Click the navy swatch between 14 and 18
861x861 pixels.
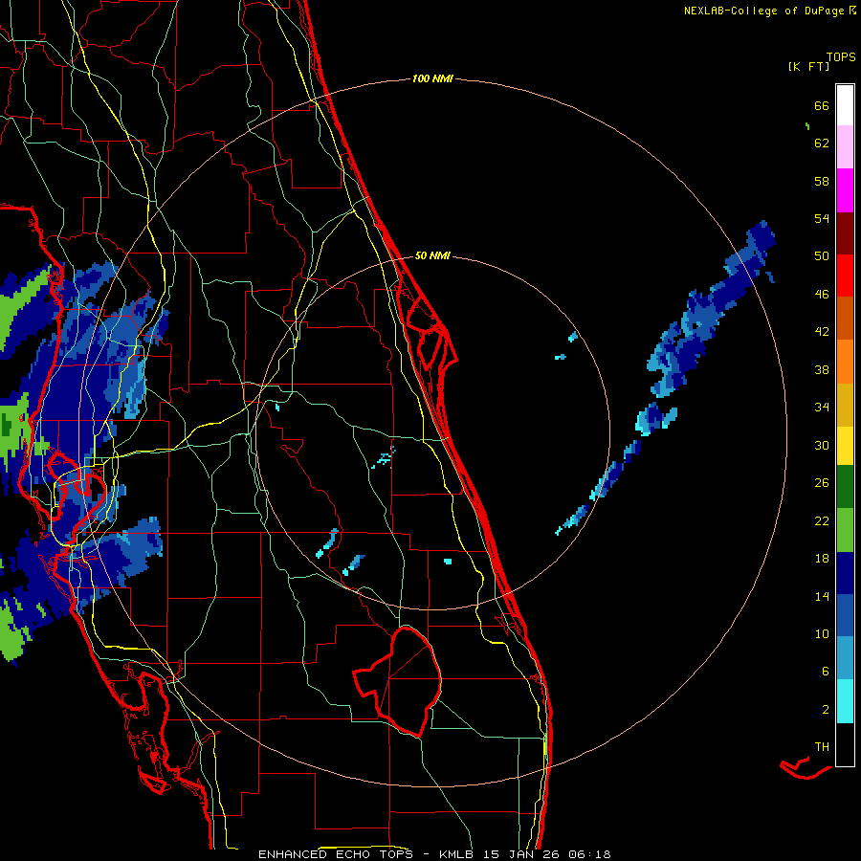coord(845,573)
